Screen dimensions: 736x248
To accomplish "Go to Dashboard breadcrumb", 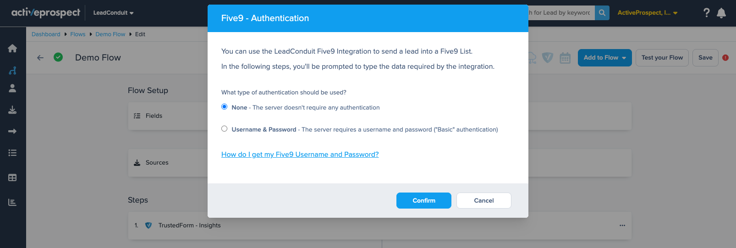I will point(46,34).
